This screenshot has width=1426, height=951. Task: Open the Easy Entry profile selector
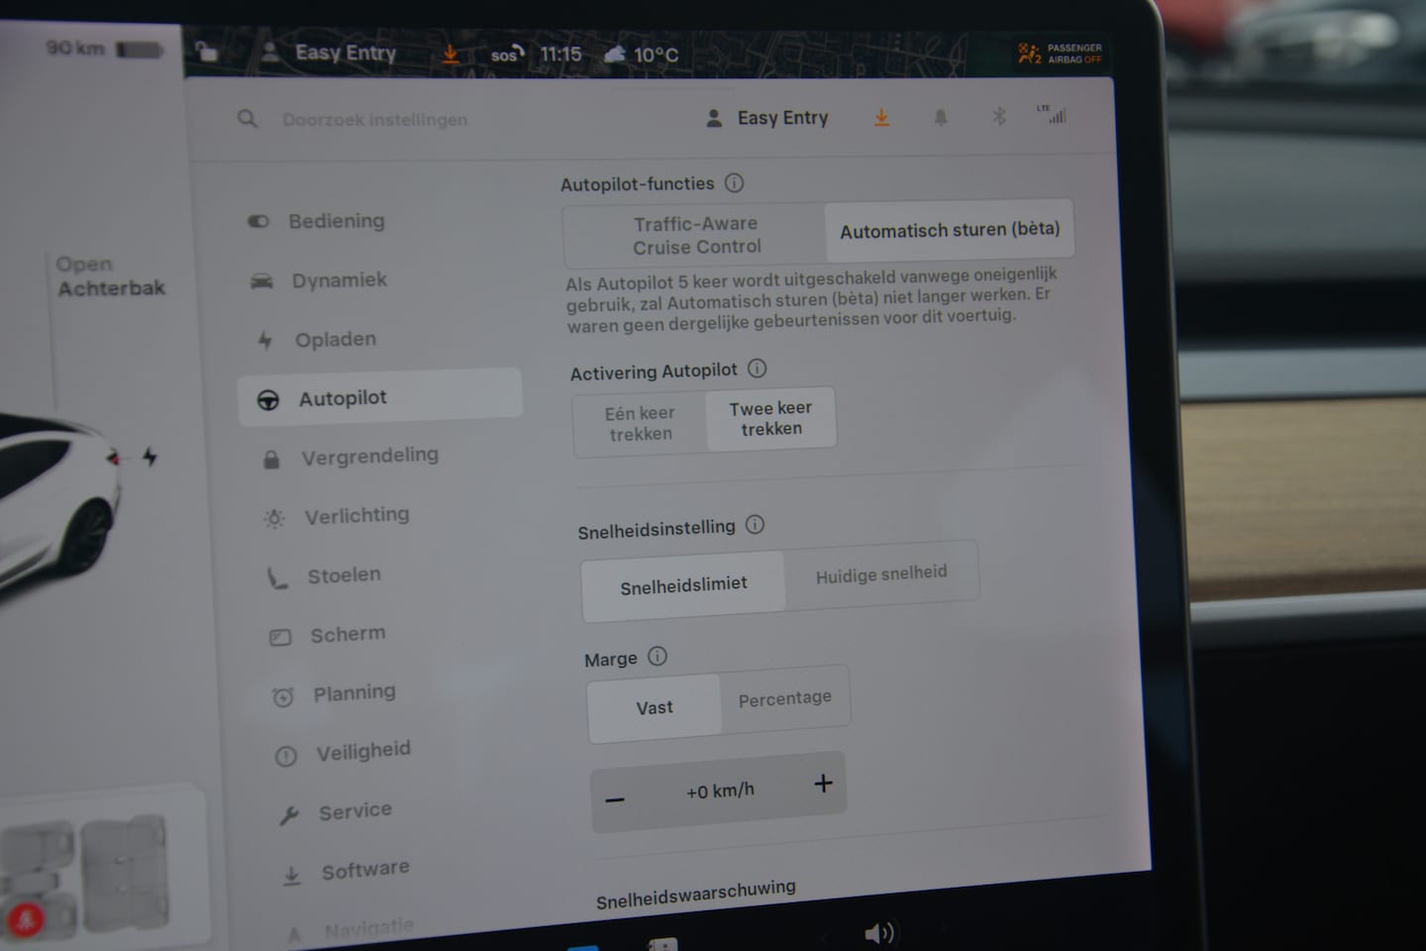[768, 118]
